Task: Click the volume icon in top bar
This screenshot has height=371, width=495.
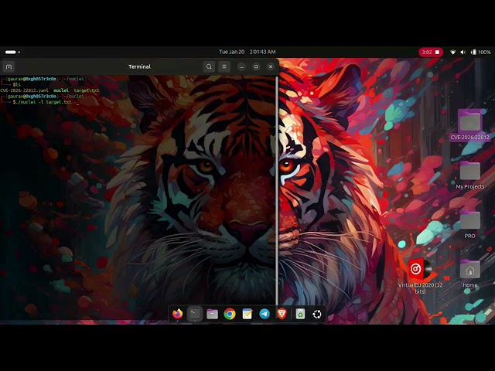Action: point(463,52)
